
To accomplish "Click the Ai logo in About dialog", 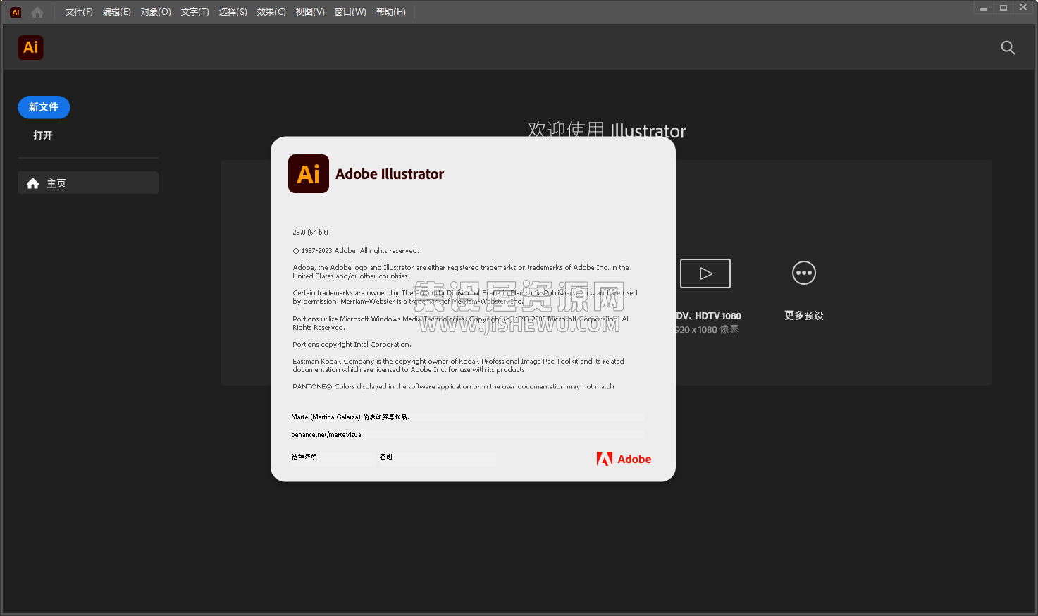I will click(309, 173).
